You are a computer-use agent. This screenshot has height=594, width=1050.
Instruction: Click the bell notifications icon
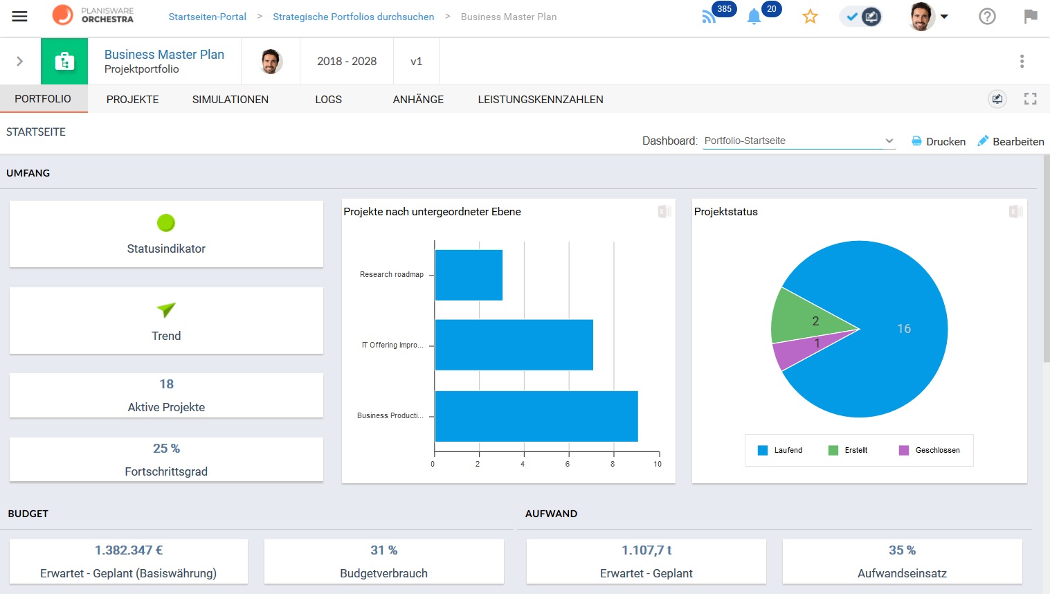[x=754, y=17]
